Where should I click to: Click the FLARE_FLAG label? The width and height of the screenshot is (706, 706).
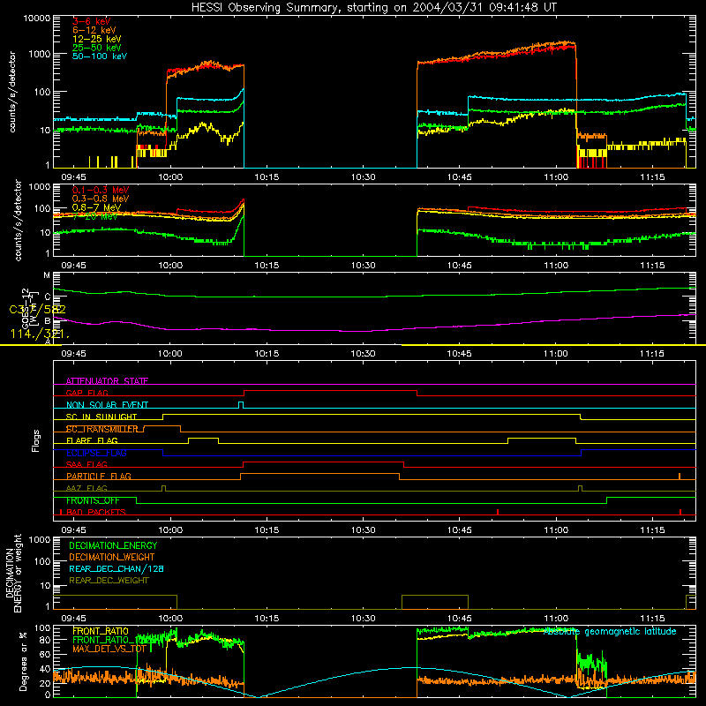[92, 440]
